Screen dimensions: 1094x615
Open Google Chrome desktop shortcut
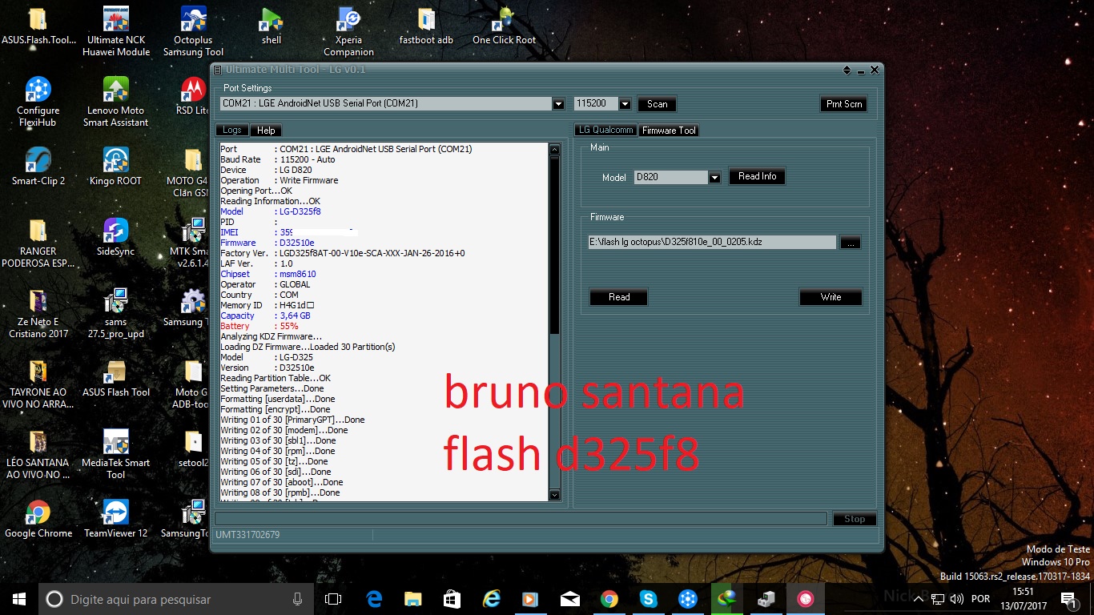point(38,519)
